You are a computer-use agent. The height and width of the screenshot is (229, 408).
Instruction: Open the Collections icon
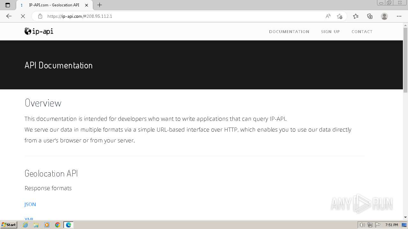370,16
